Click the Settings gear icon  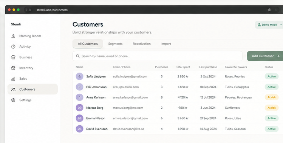(13, 100)
